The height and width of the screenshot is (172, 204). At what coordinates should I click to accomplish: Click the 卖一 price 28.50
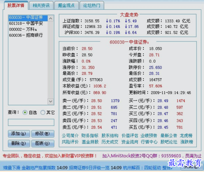pyautogui.click(x=97, y=101)
